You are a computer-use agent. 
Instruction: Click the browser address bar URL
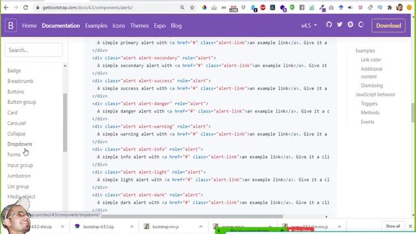(88, 8)
